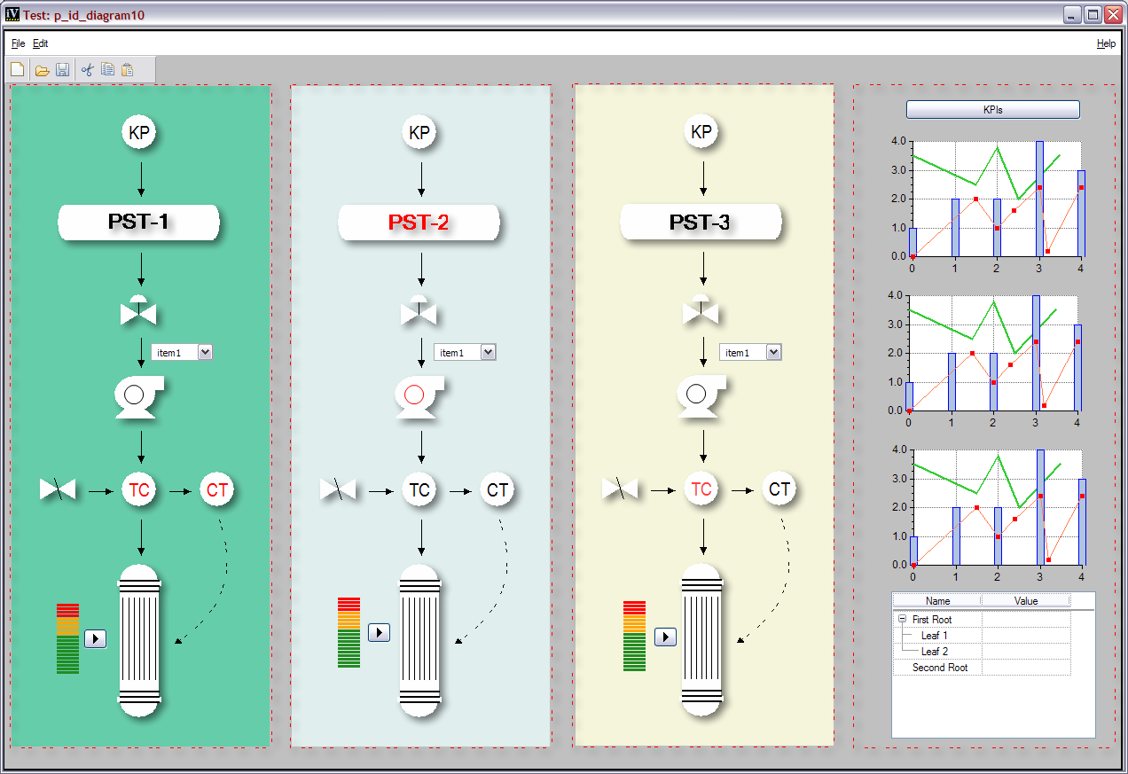The width and height of the screenshot is (1128, 774).
Task: Open the item1 dropdown in beige panel
Action: click(x=773, y=353)
